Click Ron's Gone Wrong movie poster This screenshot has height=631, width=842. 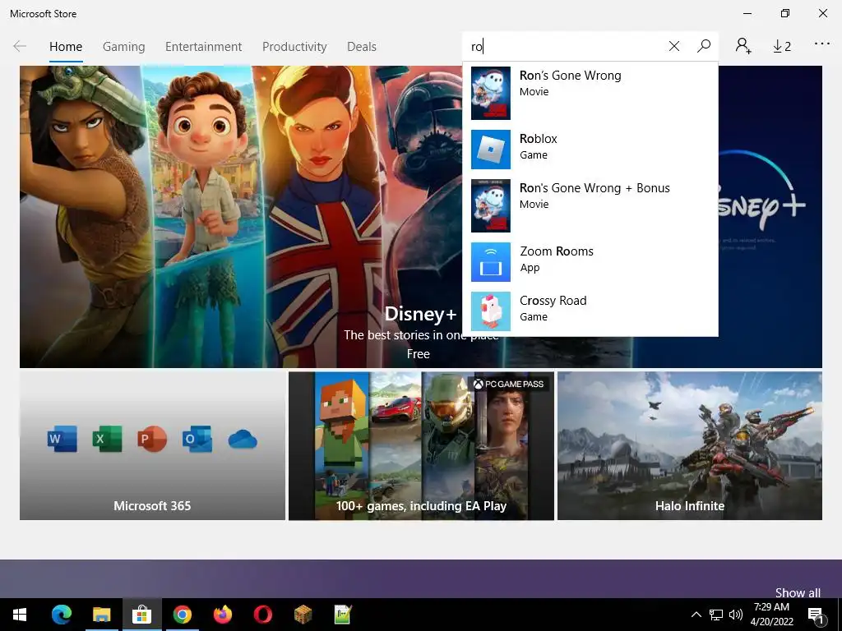click(x=491, y=93)
